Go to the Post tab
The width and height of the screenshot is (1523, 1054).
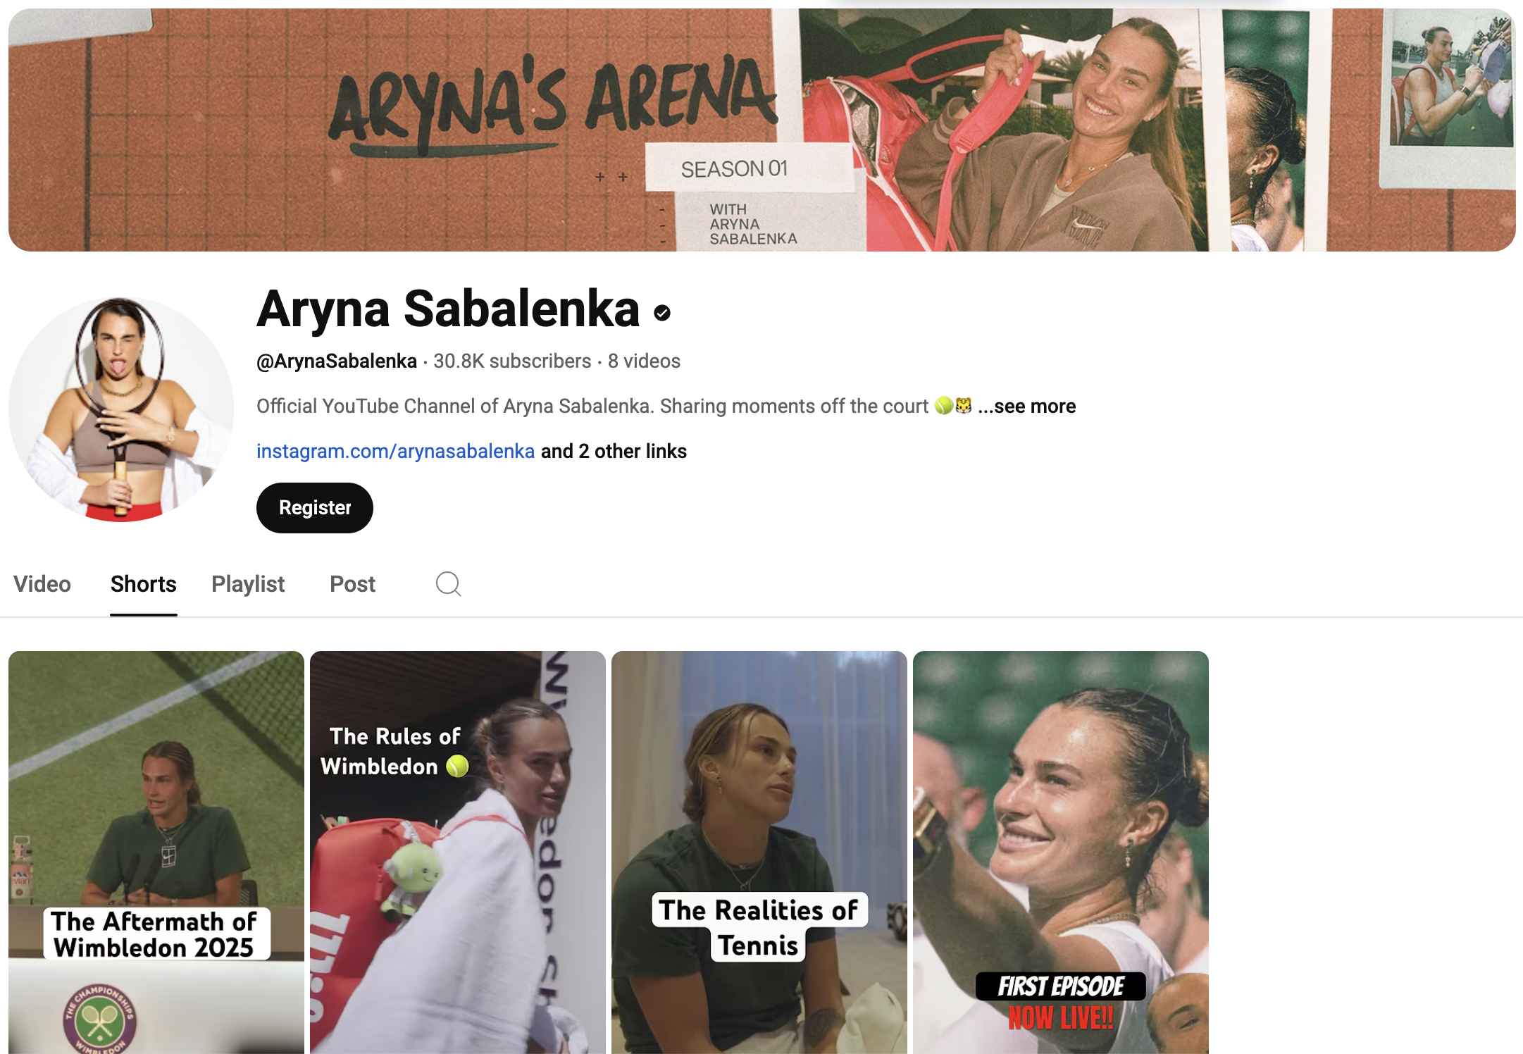click(353, 584)
